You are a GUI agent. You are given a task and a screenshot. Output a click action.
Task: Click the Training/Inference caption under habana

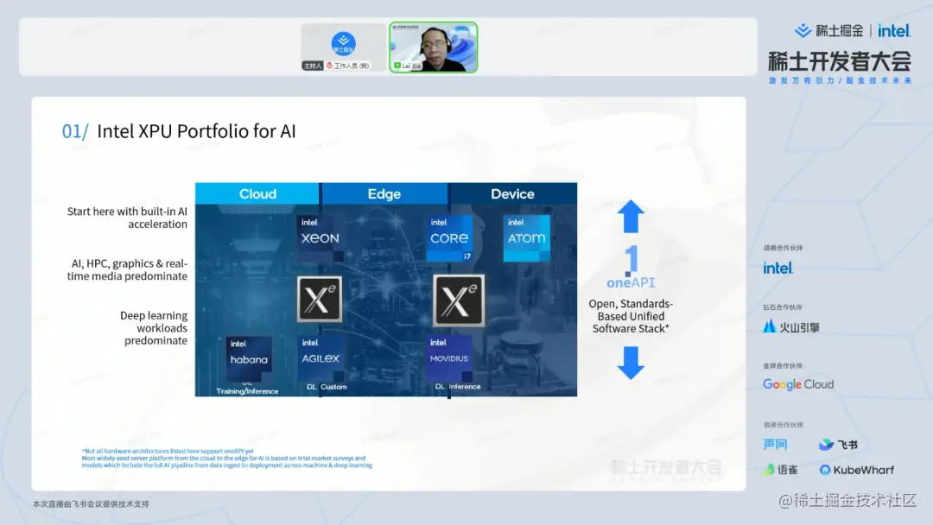pyautogui.click(x=248, y=390)
